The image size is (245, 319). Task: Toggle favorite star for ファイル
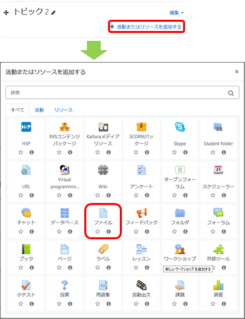click(97, 231)
